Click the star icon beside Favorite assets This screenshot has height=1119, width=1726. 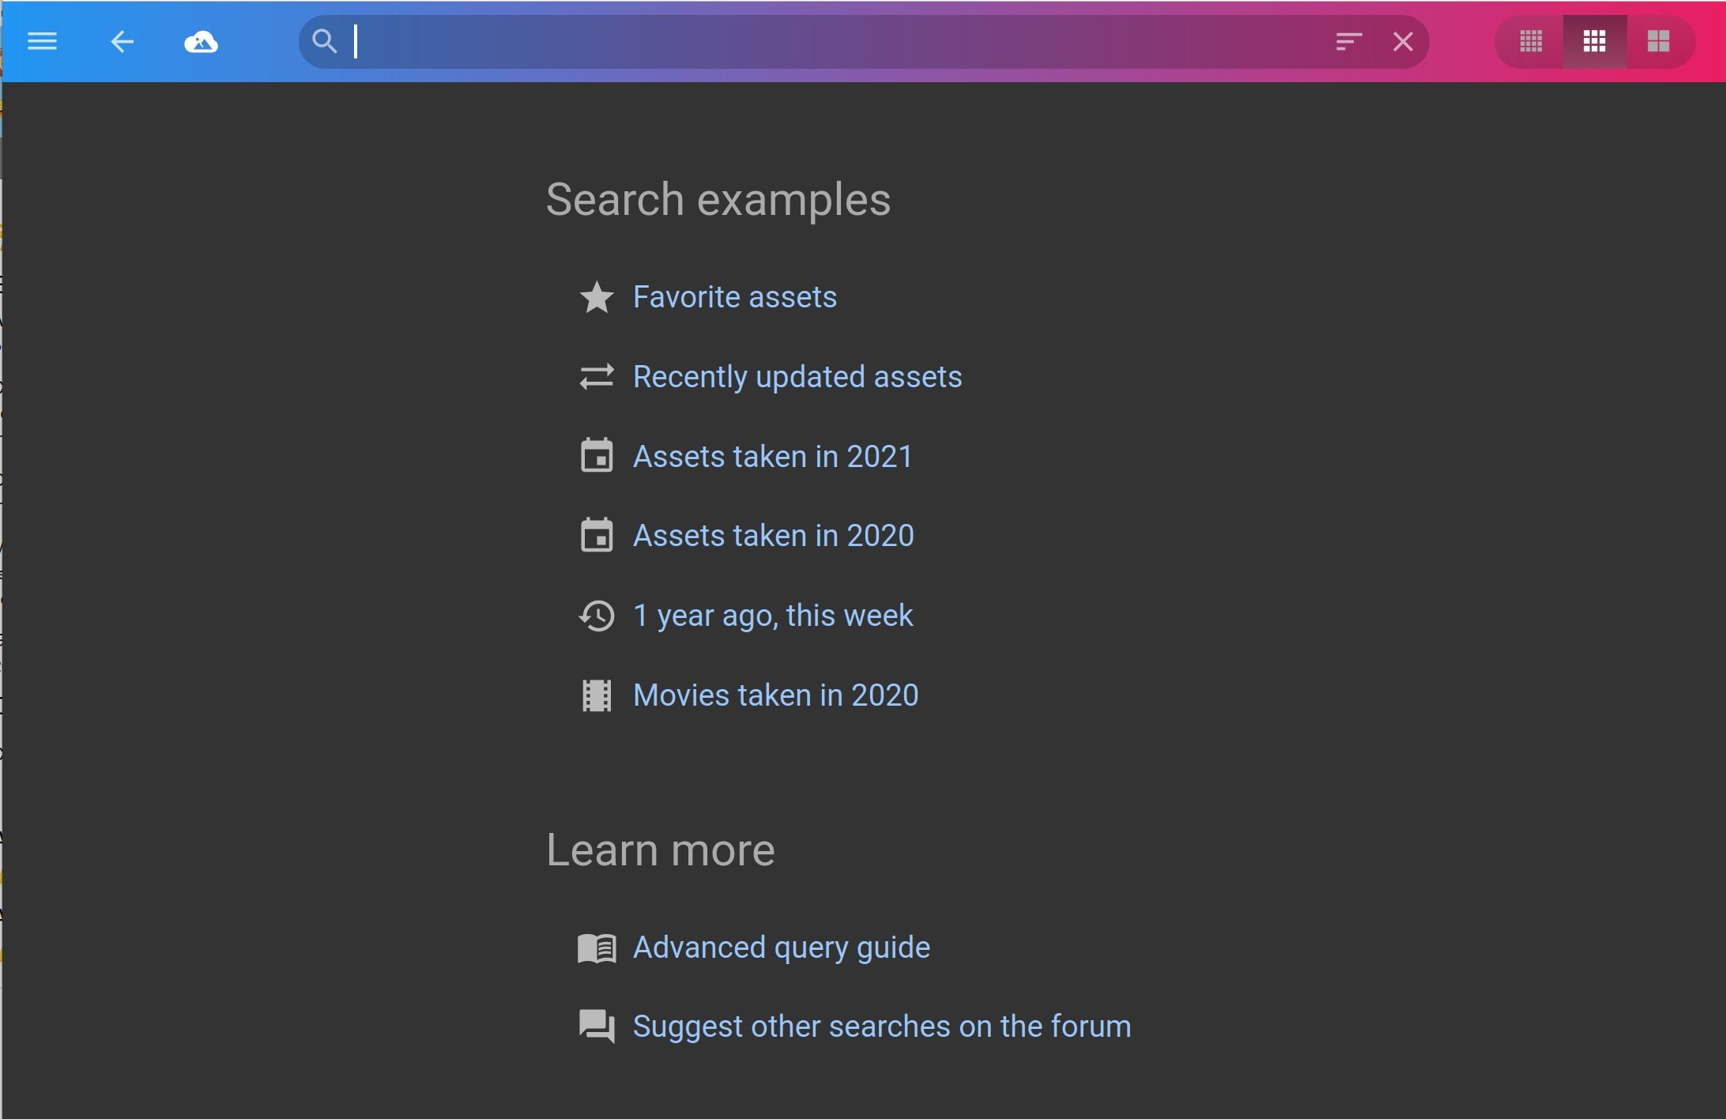597,297
